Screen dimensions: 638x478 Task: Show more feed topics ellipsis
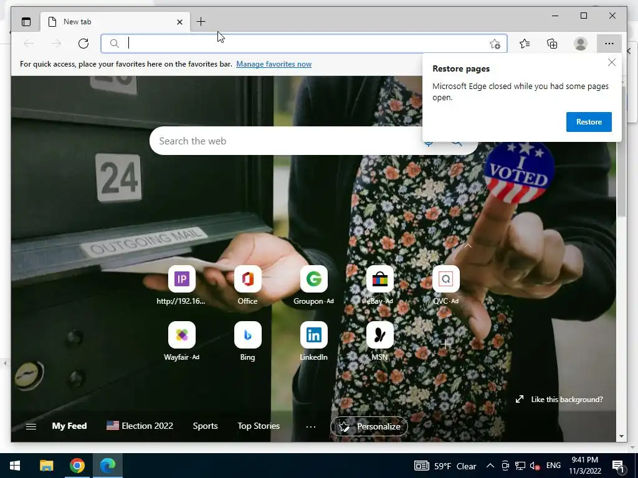tap(311, 427)
